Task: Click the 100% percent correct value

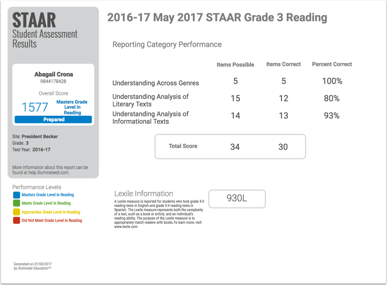Action: pos(332,81)
